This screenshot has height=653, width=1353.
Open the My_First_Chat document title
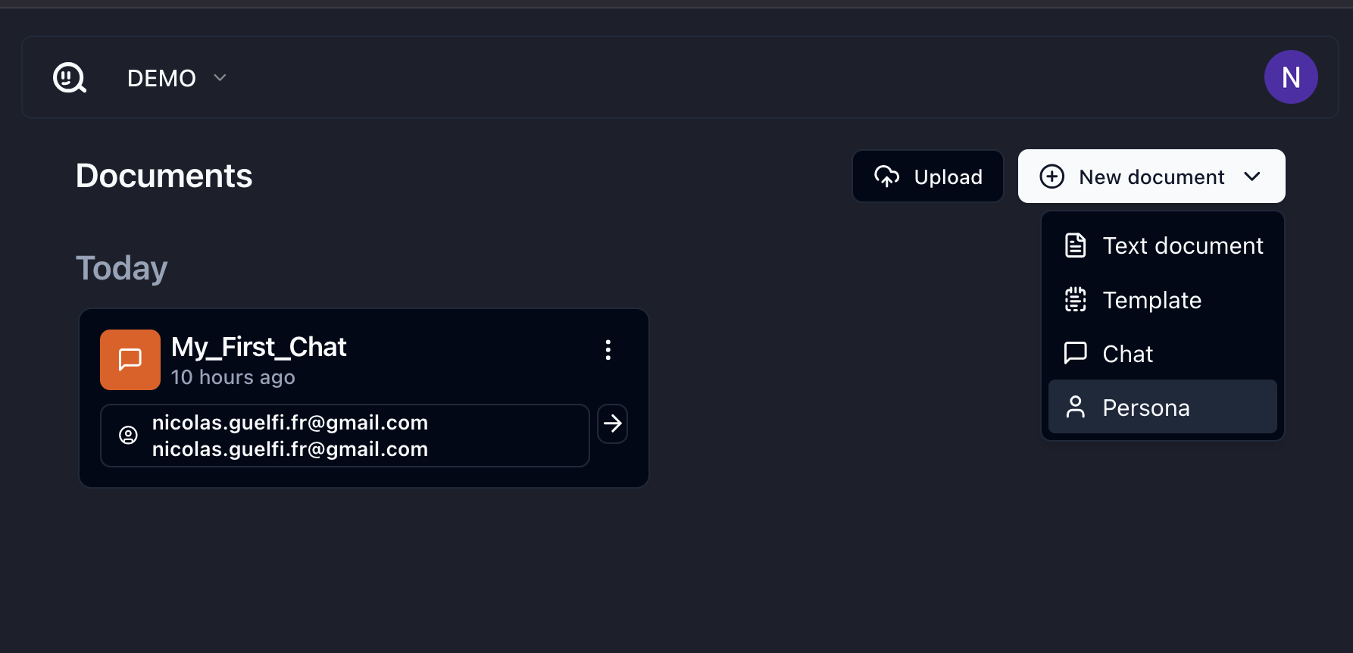click(258, 347)
